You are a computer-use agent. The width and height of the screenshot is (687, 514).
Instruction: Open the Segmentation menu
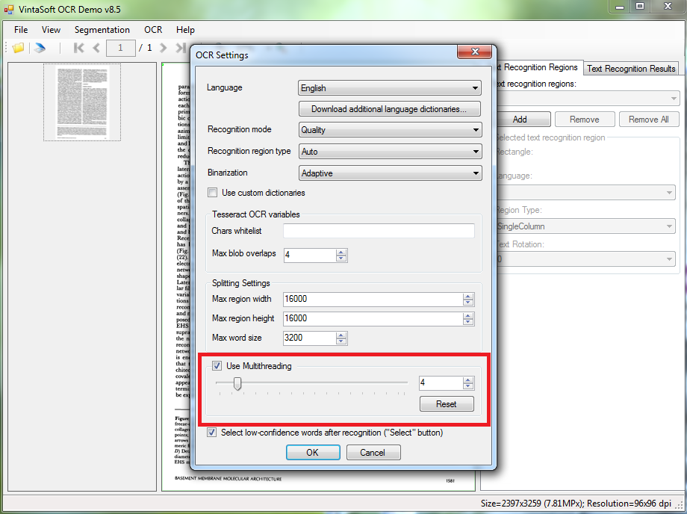(x=102, y=30)
